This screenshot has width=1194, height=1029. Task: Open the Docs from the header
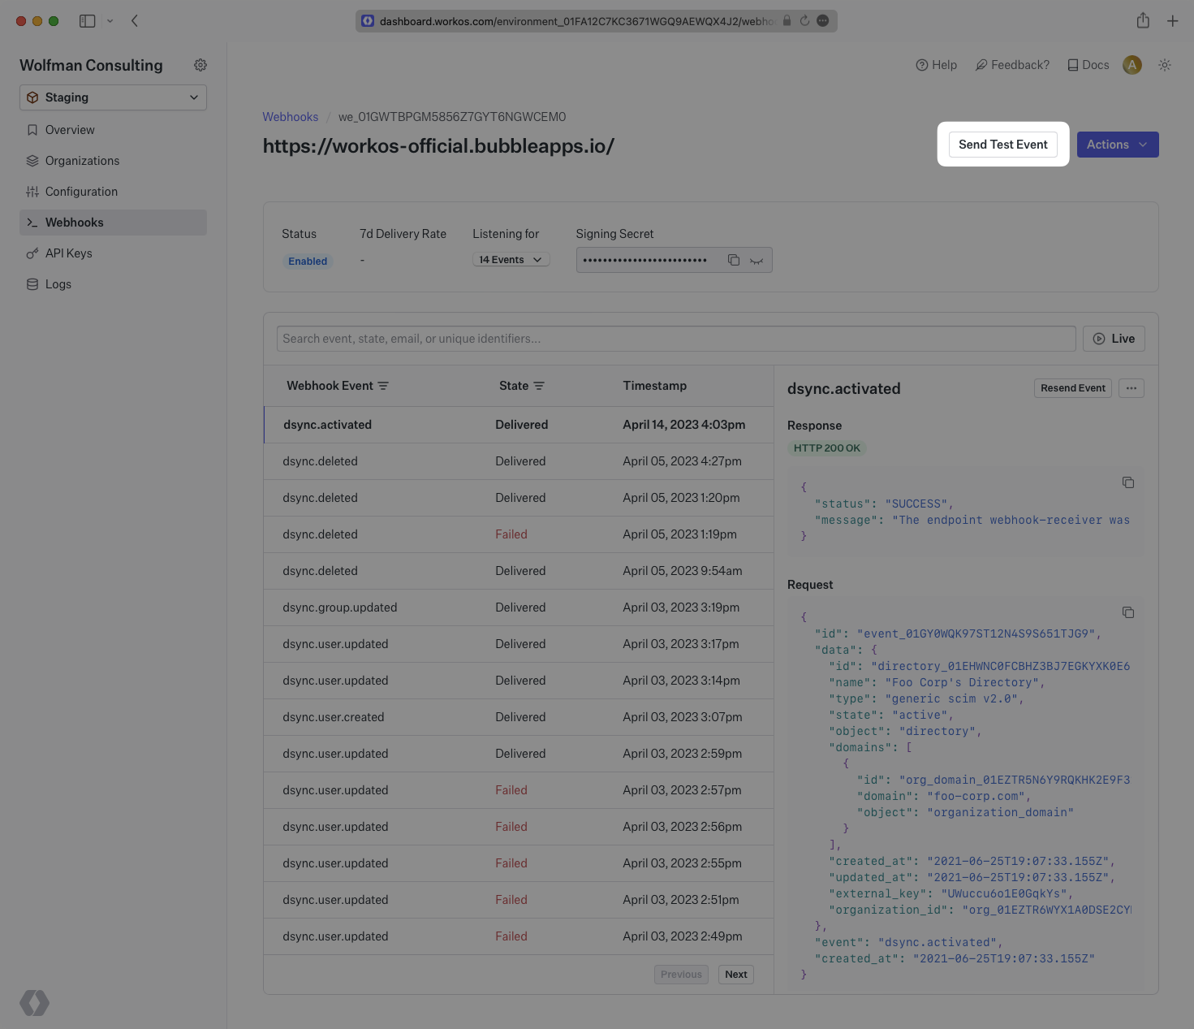(x=1087, y=65)
